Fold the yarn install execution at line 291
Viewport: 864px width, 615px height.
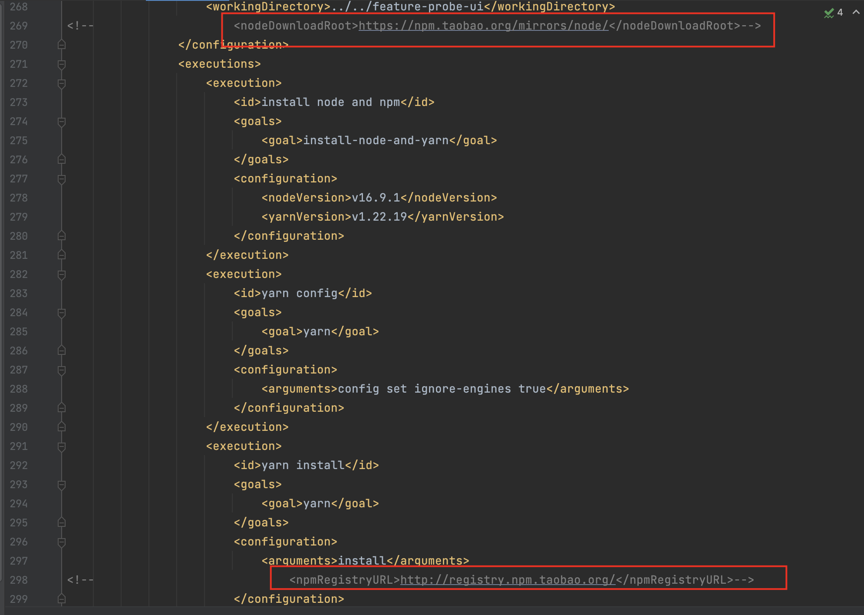[62, 446]
